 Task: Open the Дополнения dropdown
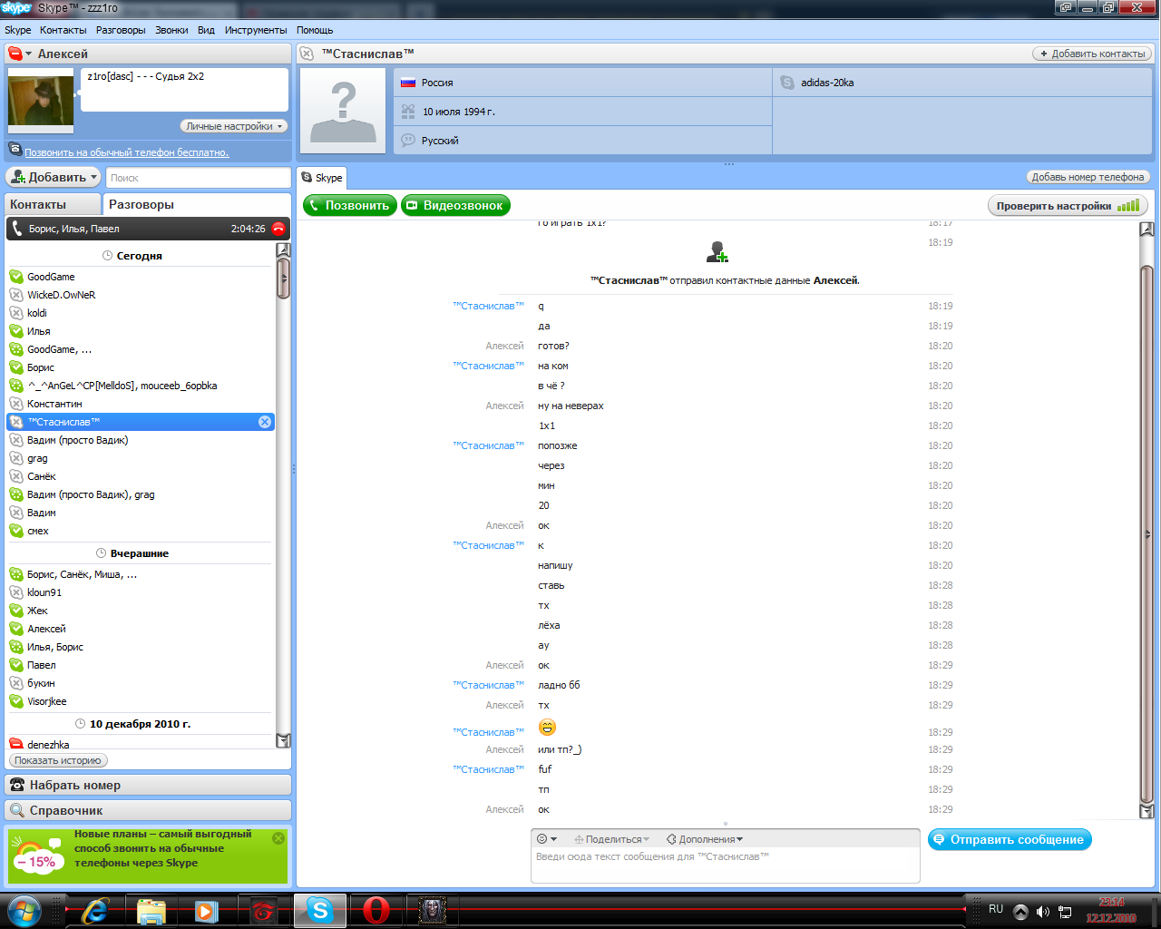(705, 839)
